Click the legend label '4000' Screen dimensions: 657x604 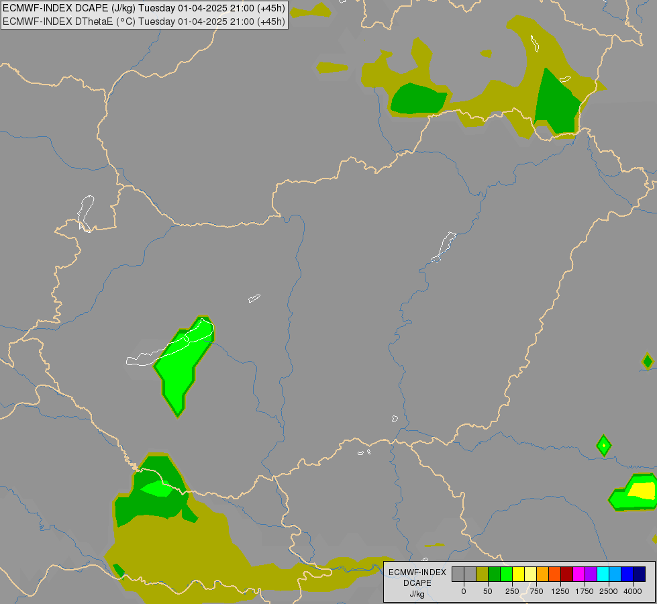(633, 591)
